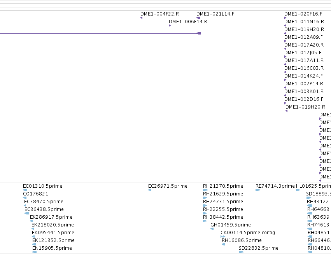Screen dimensions: 331x254
Task: Select the DME1-017A20.R feature label
Action: (x=304, y=45)
